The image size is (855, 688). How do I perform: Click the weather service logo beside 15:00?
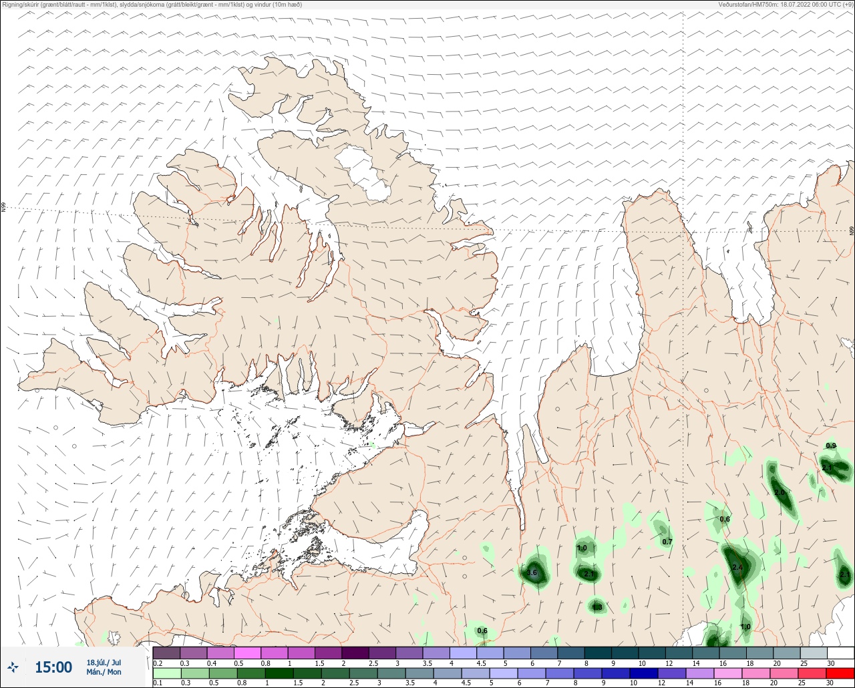click(13, 667)
